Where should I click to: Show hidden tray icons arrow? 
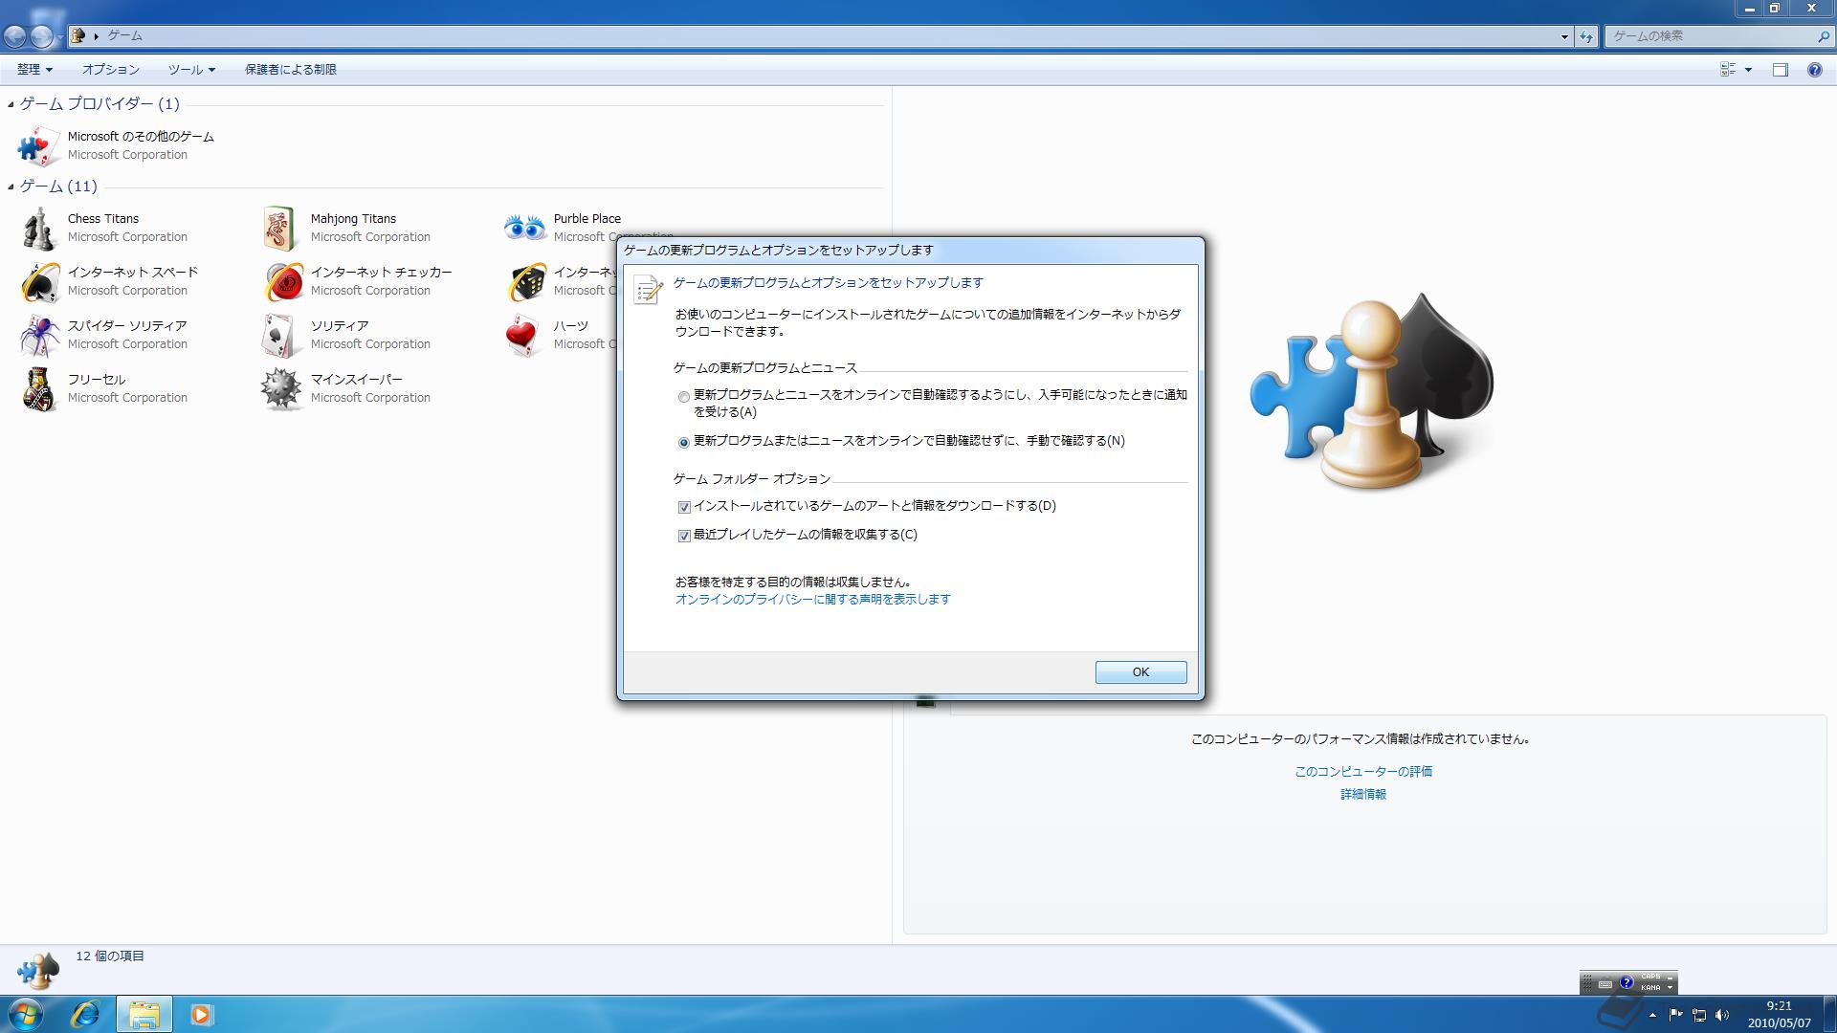tap(1651, 1015)
